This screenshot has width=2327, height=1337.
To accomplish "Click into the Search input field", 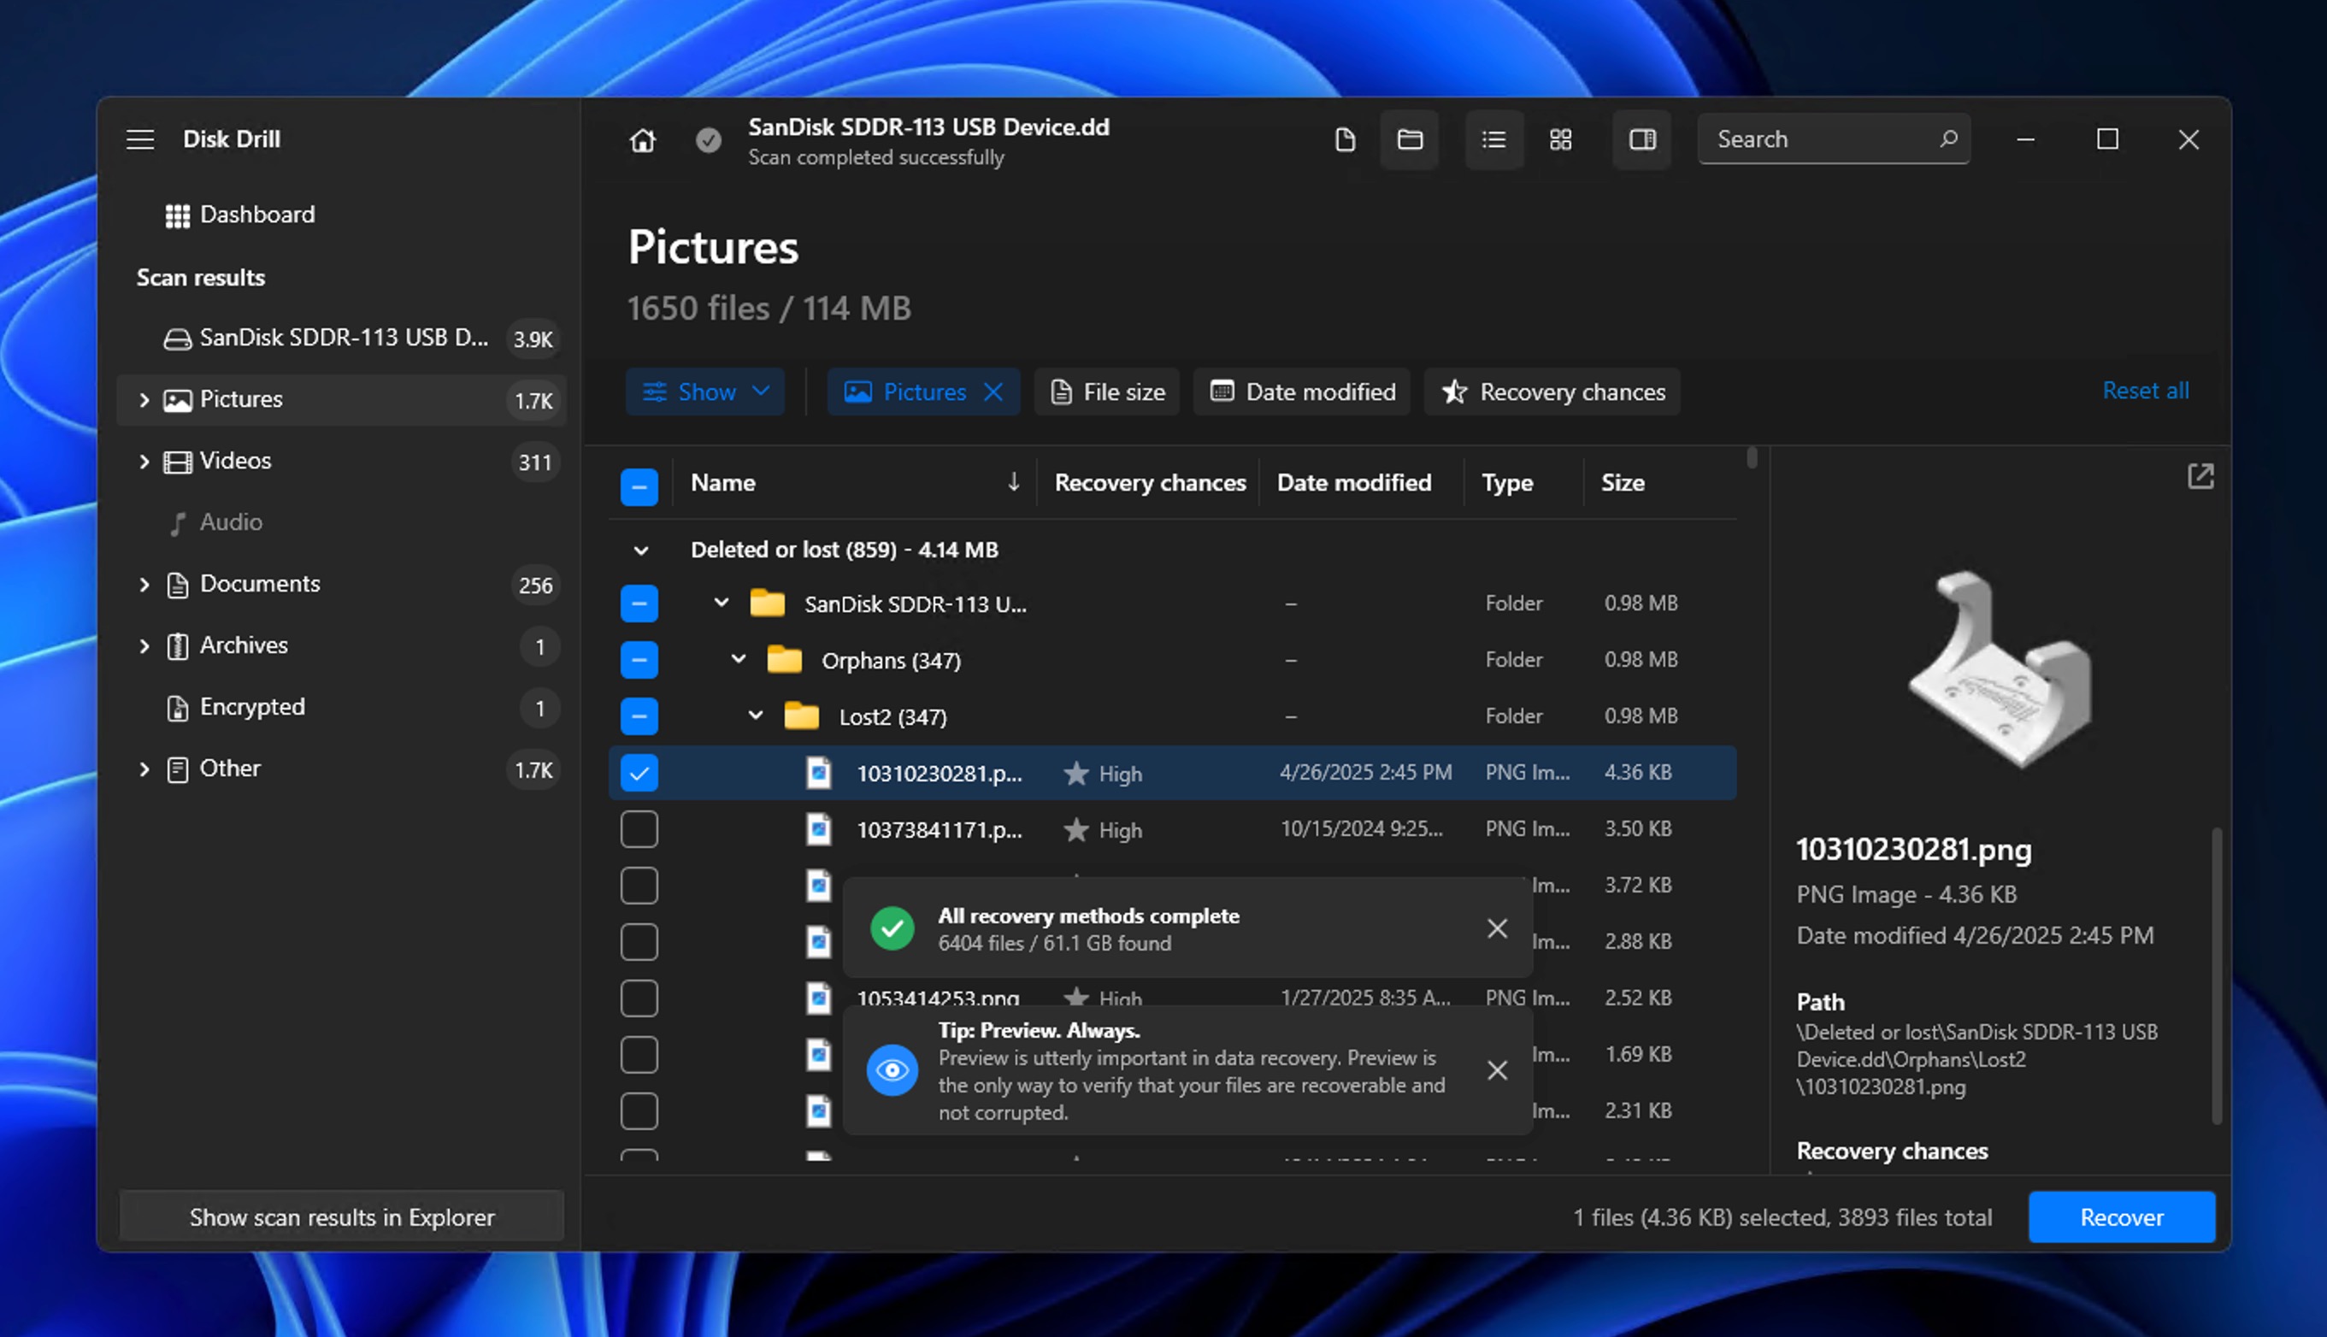I will coord(1833,138).
